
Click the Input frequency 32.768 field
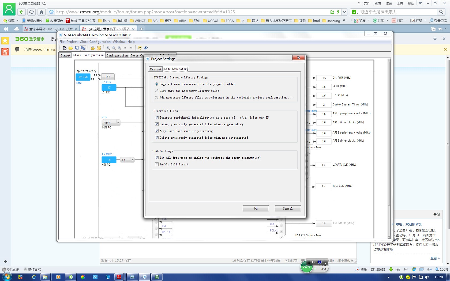83,77
